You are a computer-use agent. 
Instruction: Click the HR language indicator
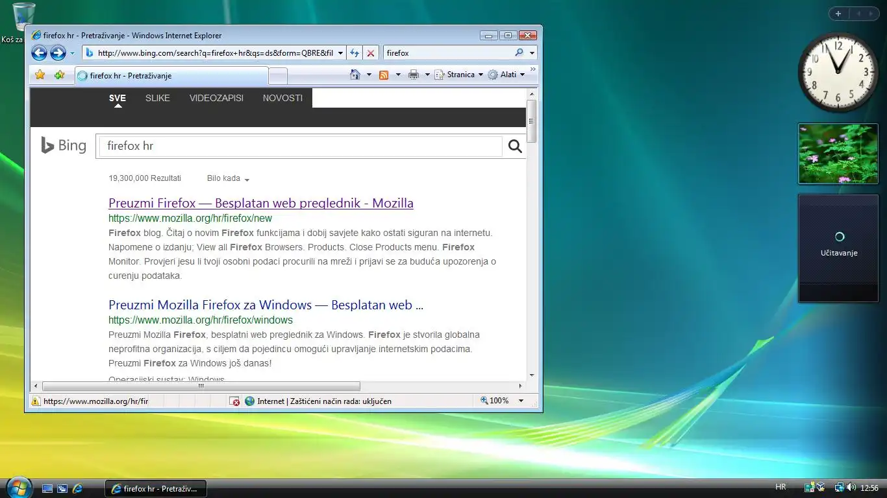point(781,487)
